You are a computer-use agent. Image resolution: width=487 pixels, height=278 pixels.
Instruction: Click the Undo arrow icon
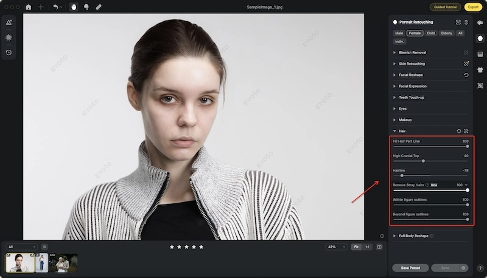point(55,7)
